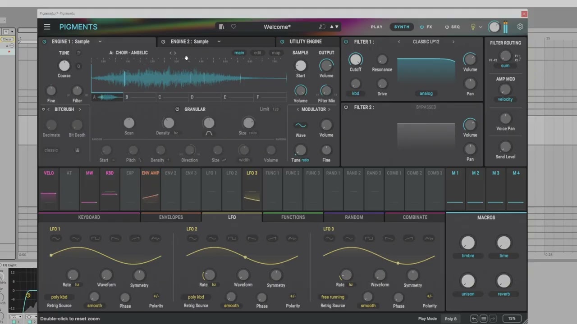577x324 pixels.
Task: Click the Bitcrush keyboard tracking icon
Action: [x=77, y=150]
